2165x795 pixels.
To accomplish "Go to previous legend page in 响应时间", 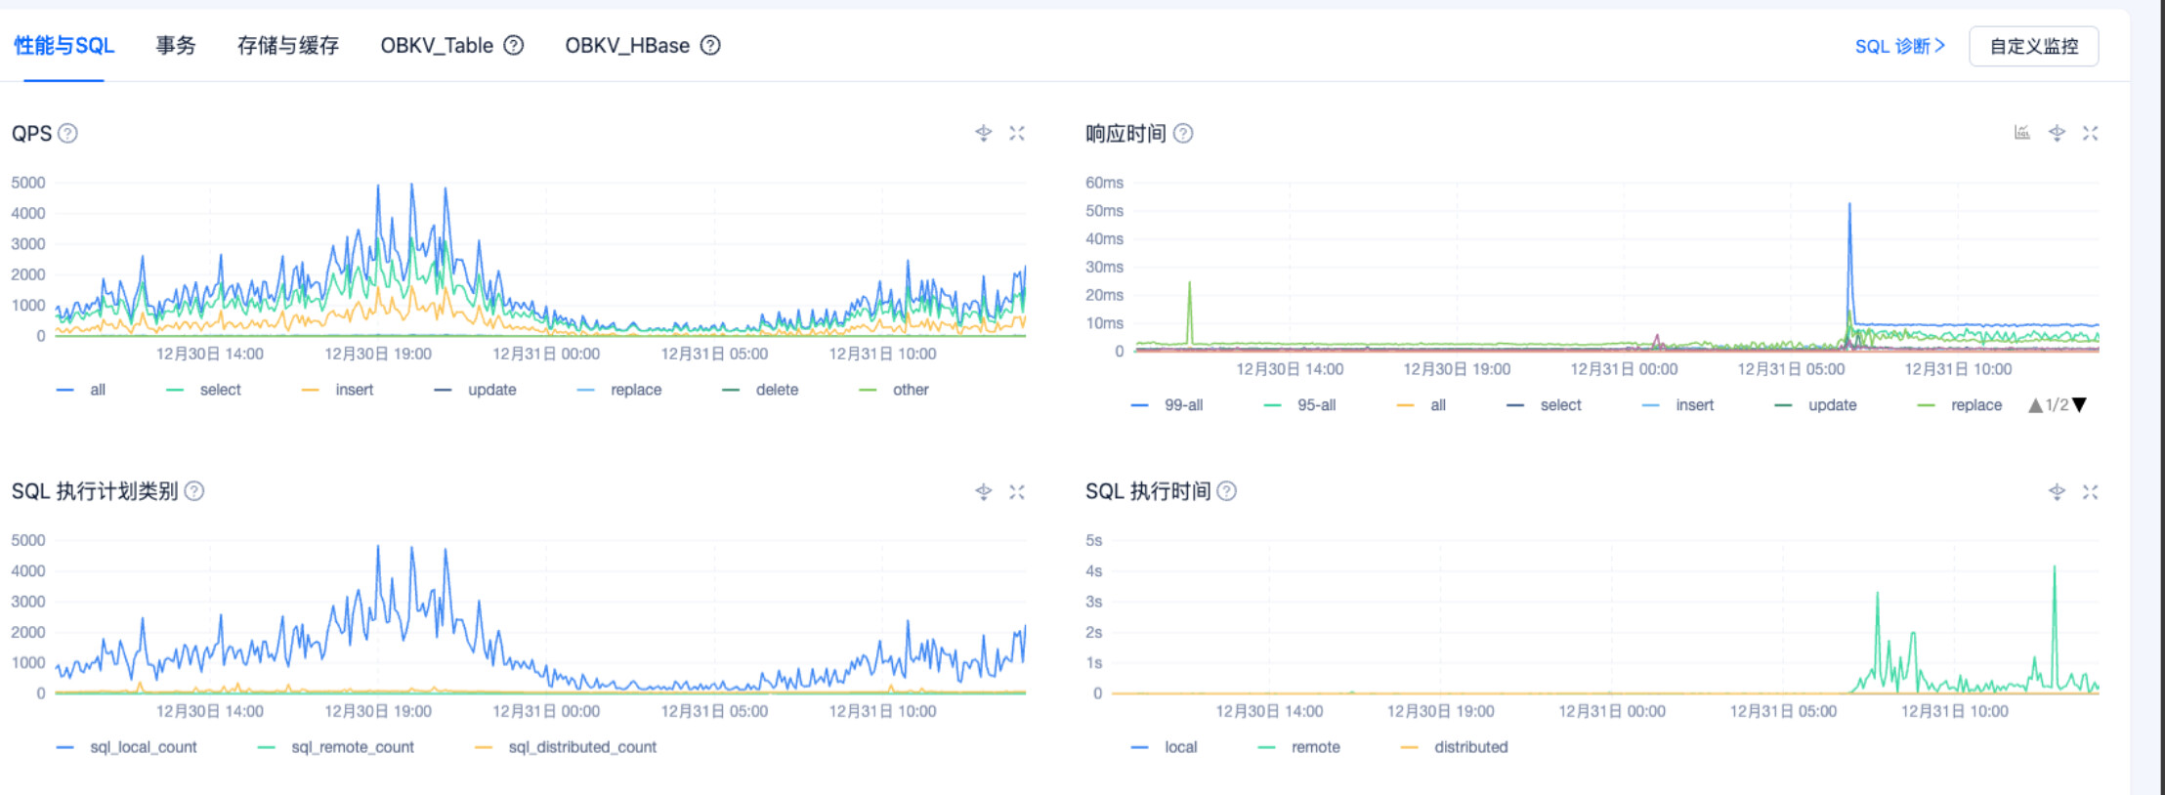I will point(2035,405).
